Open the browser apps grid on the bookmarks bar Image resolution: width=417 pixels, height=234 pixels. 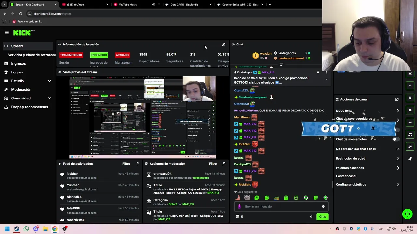click(4, 22)
